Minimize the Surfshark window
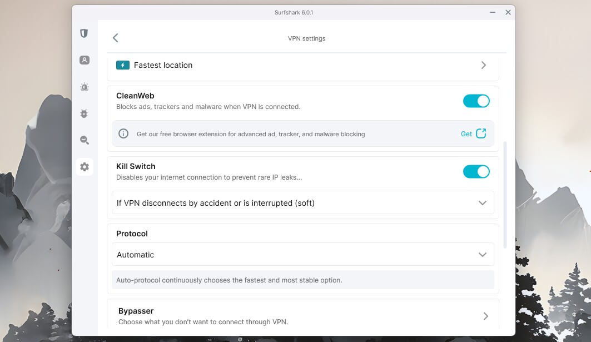The width and height of the screenshot is (591, 342). [492, 12]
